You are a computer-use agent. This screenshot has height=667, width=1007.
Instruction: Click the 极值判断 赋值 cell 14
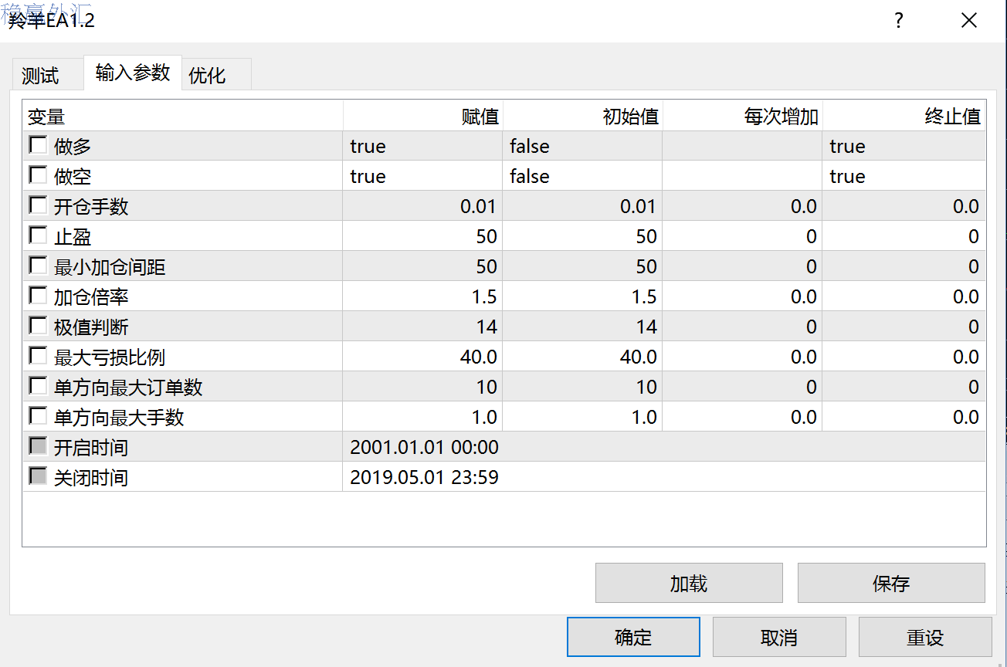(x=423, y=327)
